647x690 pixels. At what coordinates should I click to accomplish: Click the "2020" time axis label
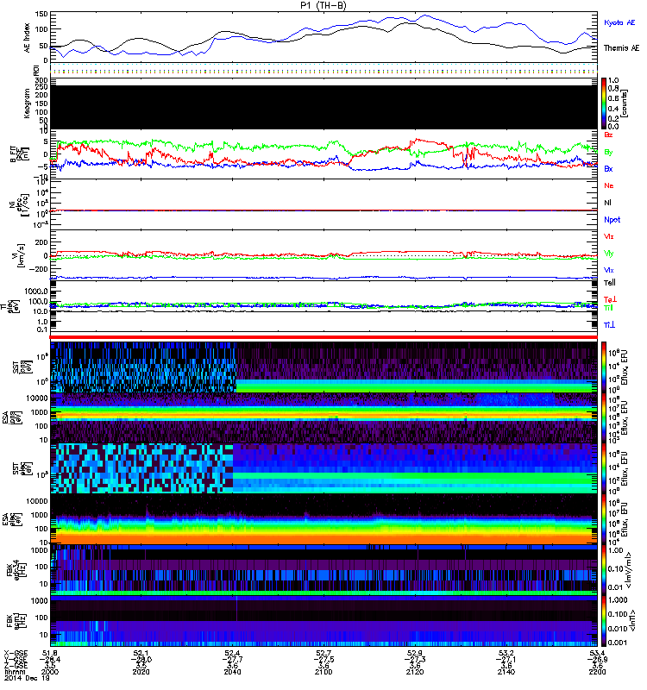click(141, 672)
